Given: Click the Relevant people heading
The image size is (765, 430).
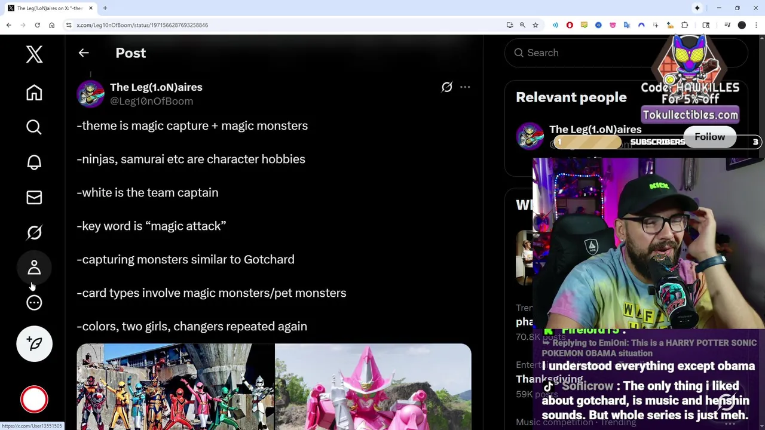Looking at the screenshot, I should [x=571, y=97].
